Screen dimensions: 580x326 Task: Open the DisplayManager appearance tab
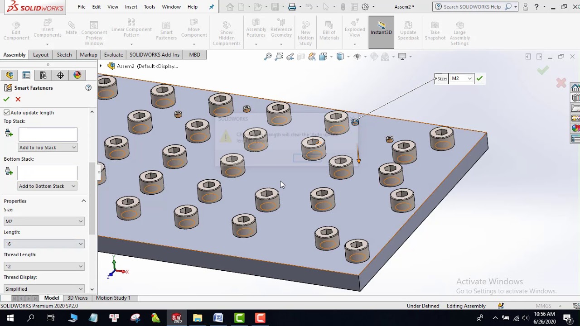point(77,75)
